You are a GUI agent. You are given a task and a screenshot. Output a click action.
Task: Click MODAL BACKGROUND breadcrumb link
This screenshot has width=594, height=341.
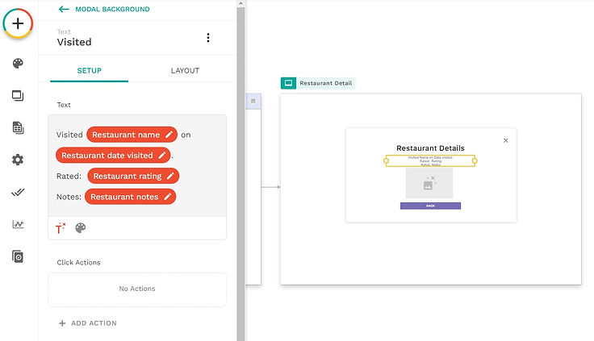(112, 9)
